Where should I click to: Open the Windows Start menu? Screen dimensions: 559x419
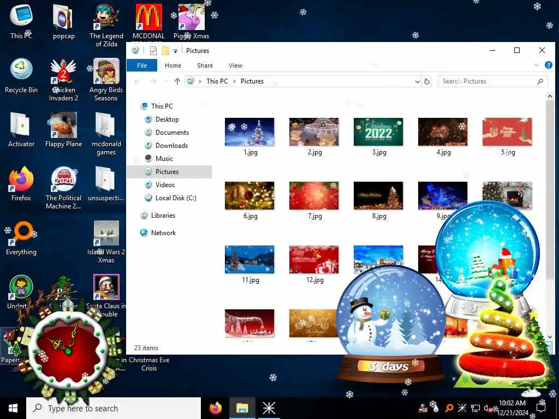coord(13,408)
